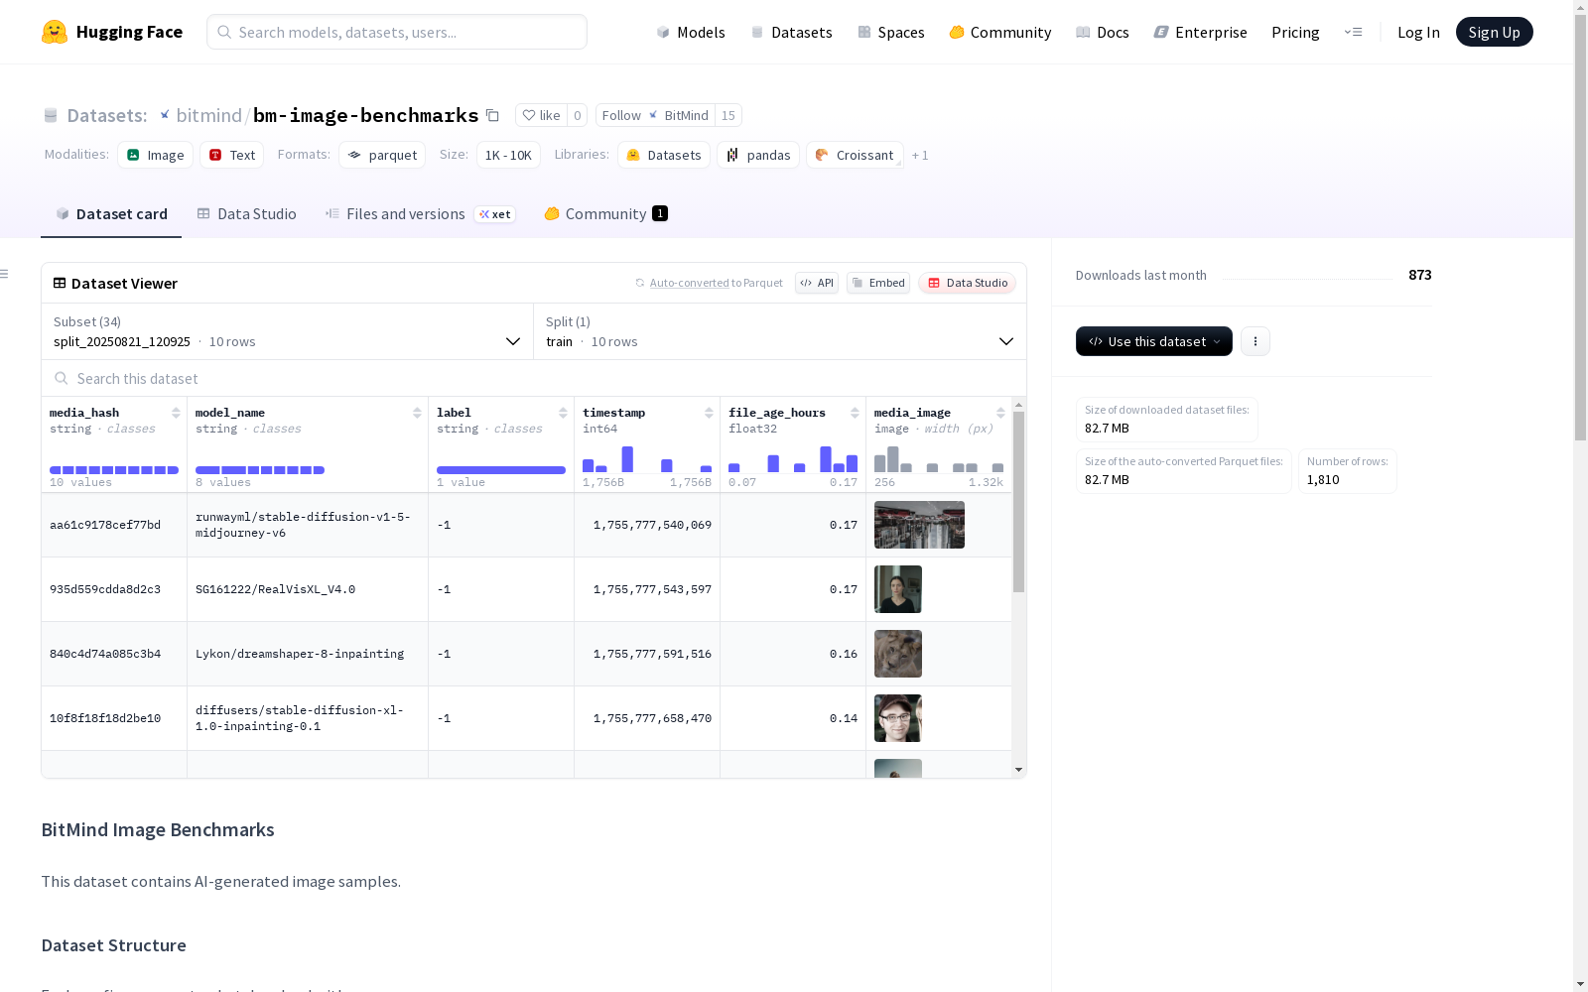Click the parquet format tag
This screenshot has height=992, width=1588.
pyautogui.click(x=382, y=155)
